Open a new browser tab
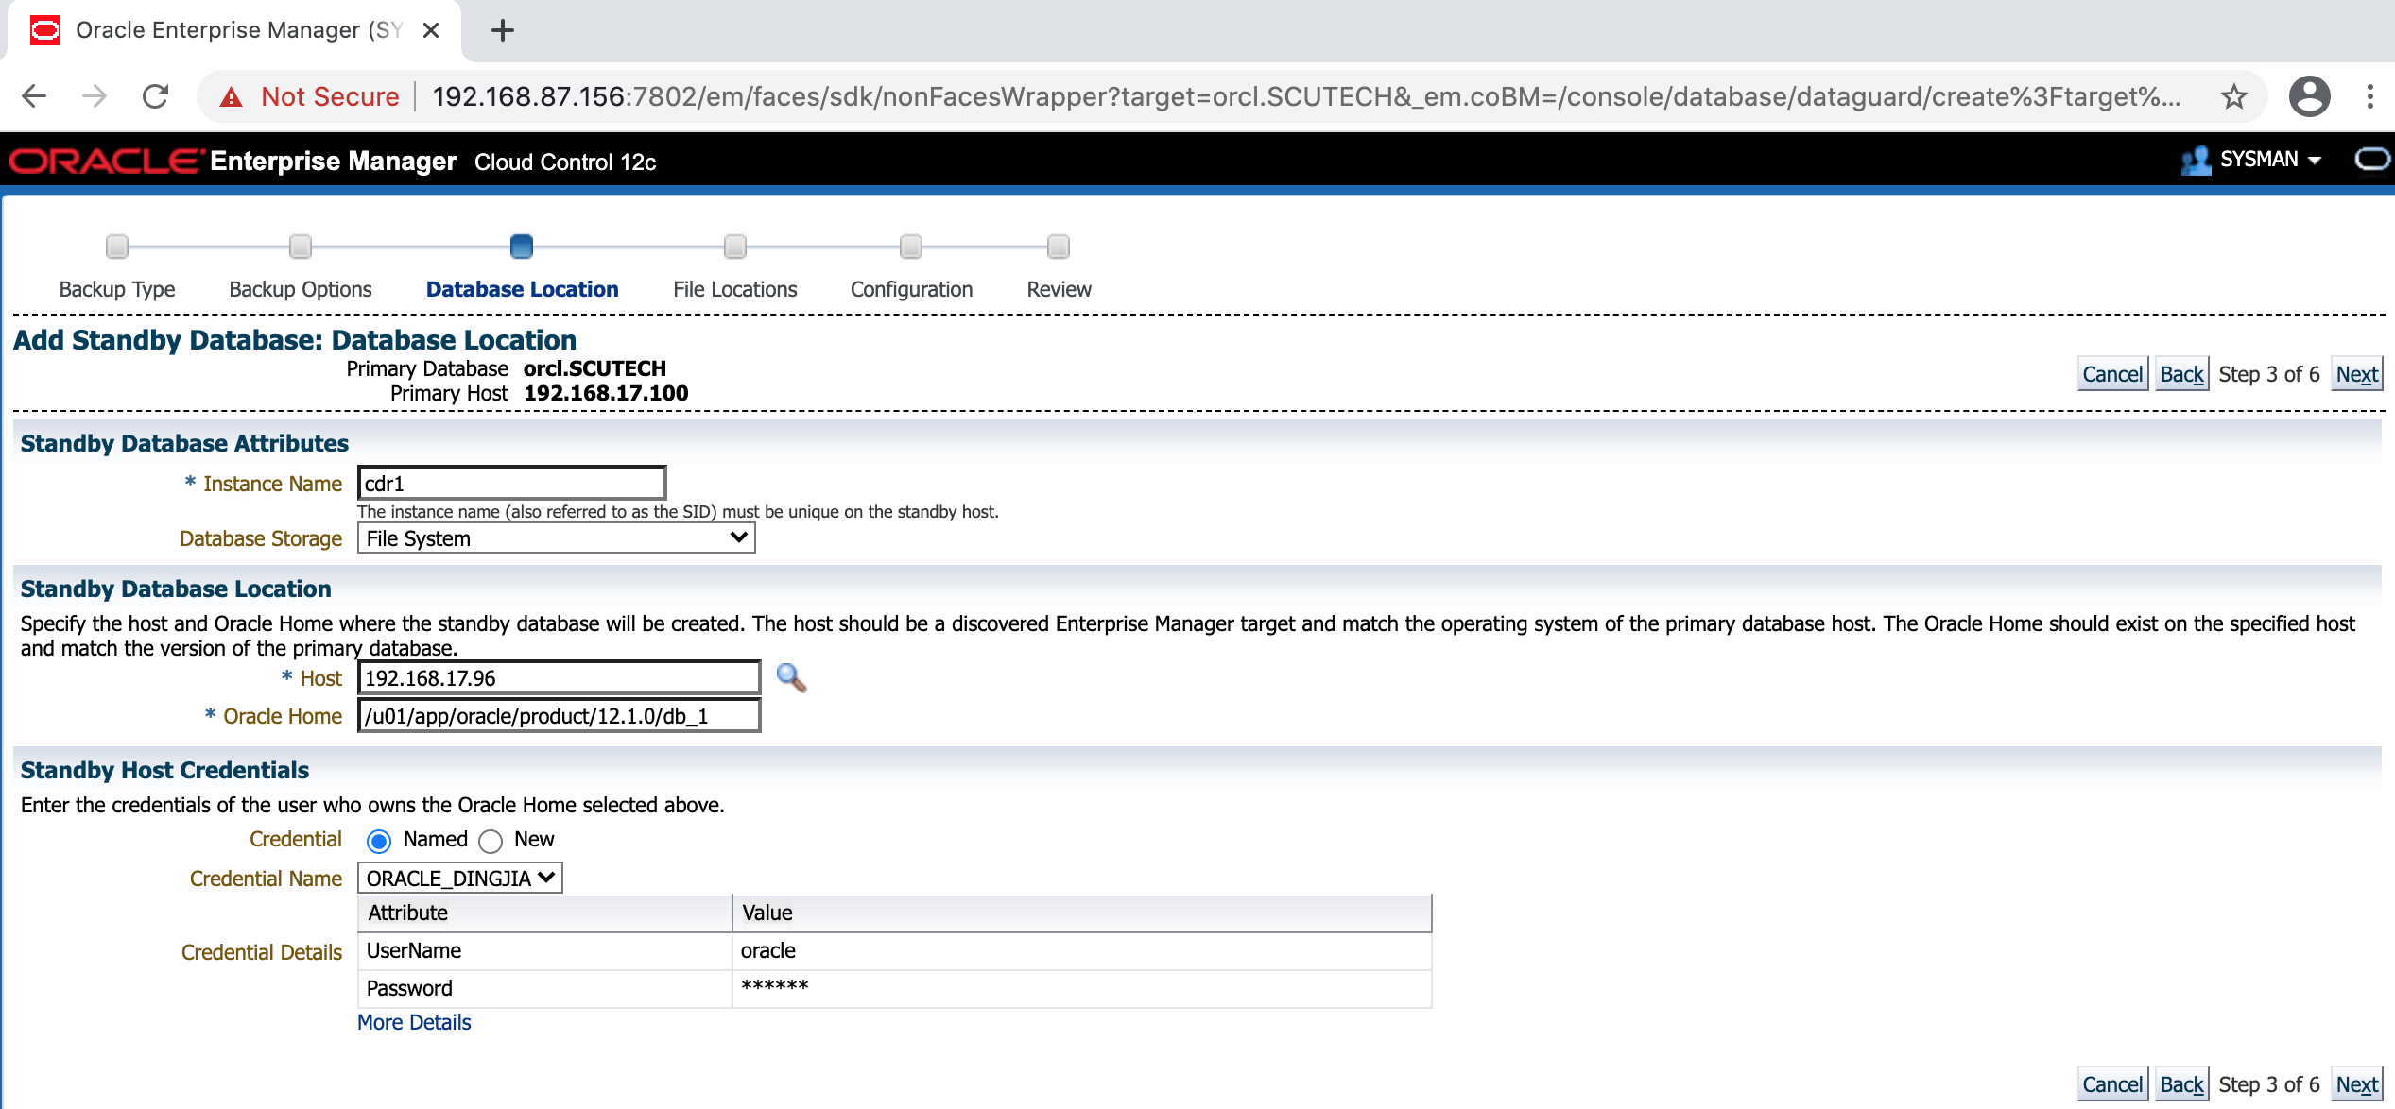This screenshot has width=2395, height=1109. pos(503,30)
